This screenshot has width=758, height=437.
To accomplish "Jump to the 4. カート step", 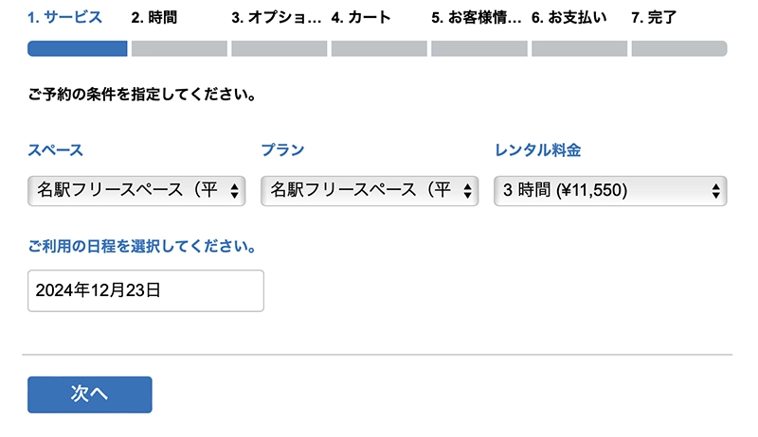I will tap(361, 17).
